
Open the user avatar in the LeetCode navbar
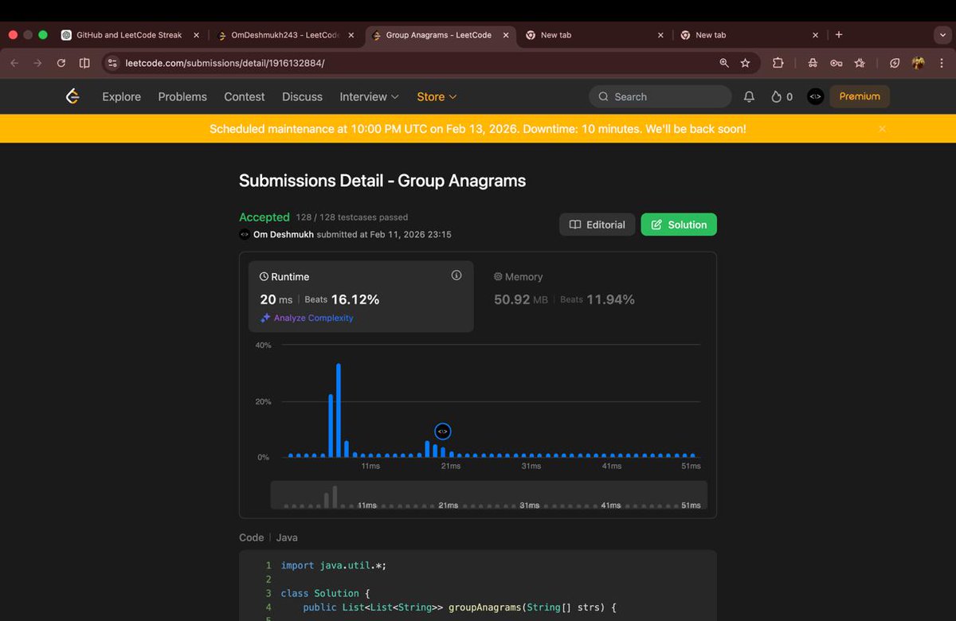tap(815, 96)
